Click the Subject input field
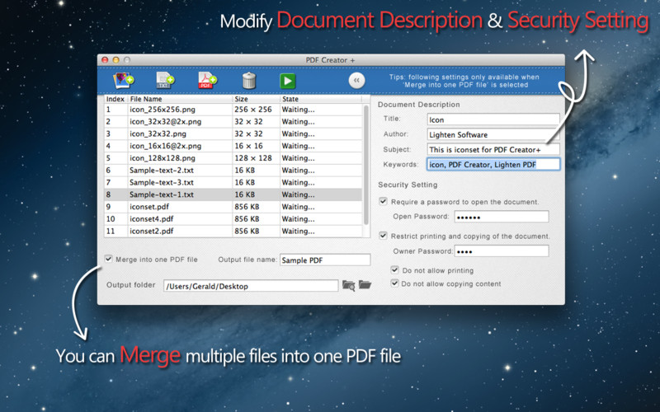660x412 pixels. coord(493,149)
